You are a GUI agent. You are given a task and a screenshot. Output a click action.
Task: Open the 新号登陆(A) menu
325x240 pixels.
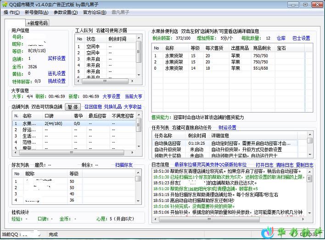[x=37, y=12]
